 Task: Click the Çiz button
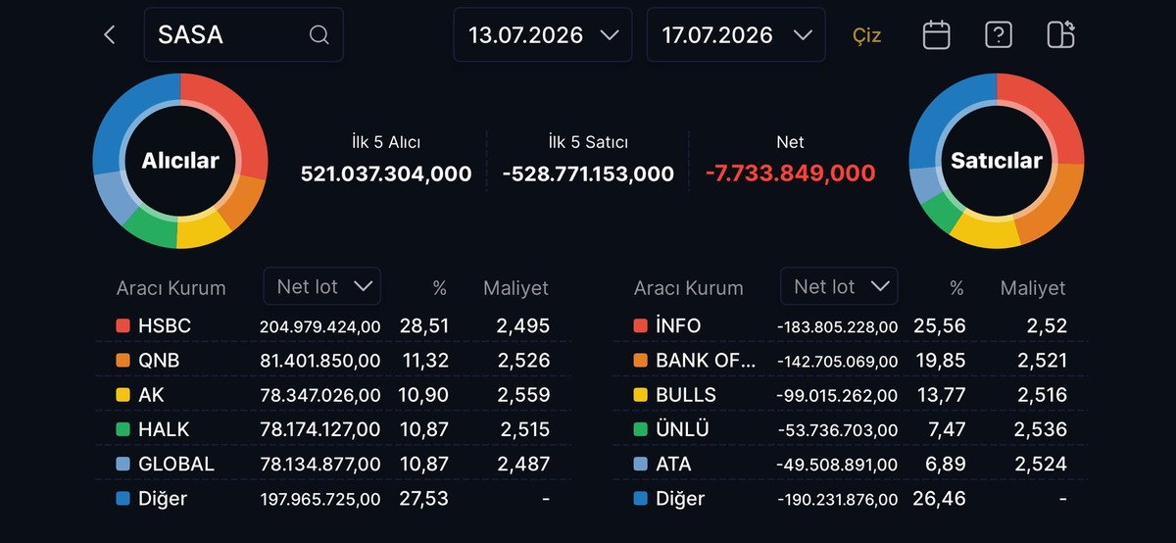coord(867,36)
